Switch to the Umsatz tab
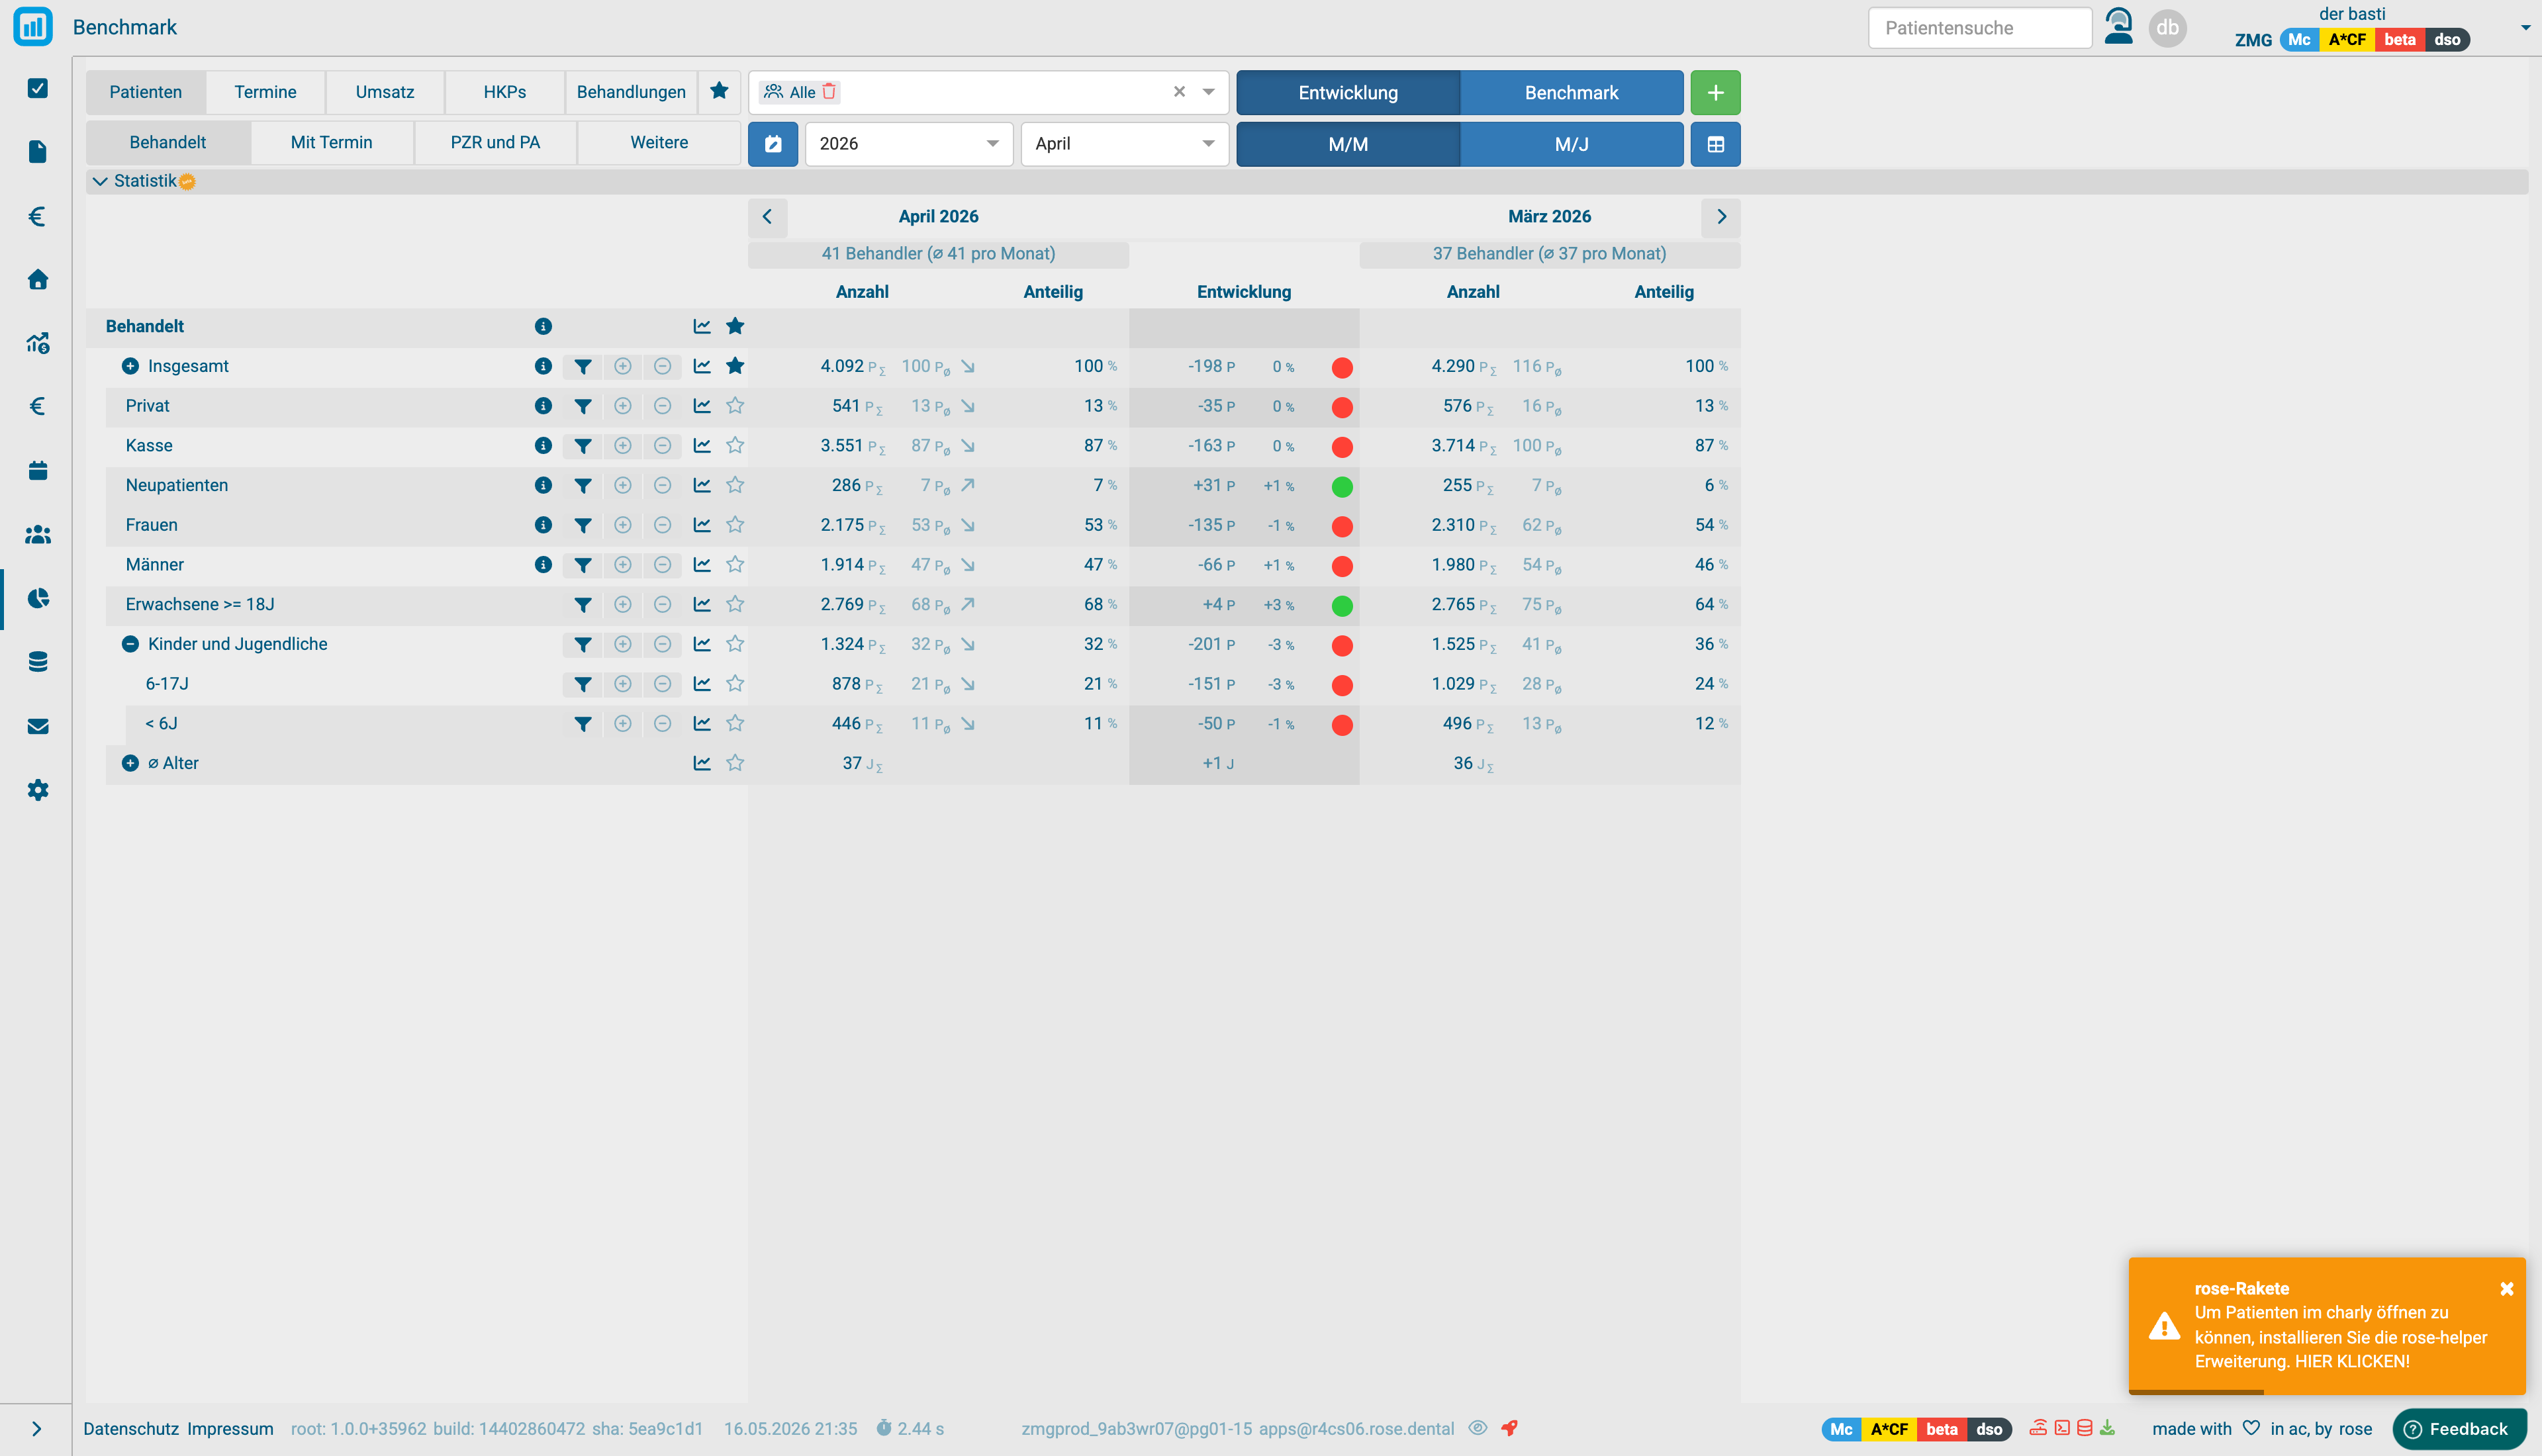 385,92
